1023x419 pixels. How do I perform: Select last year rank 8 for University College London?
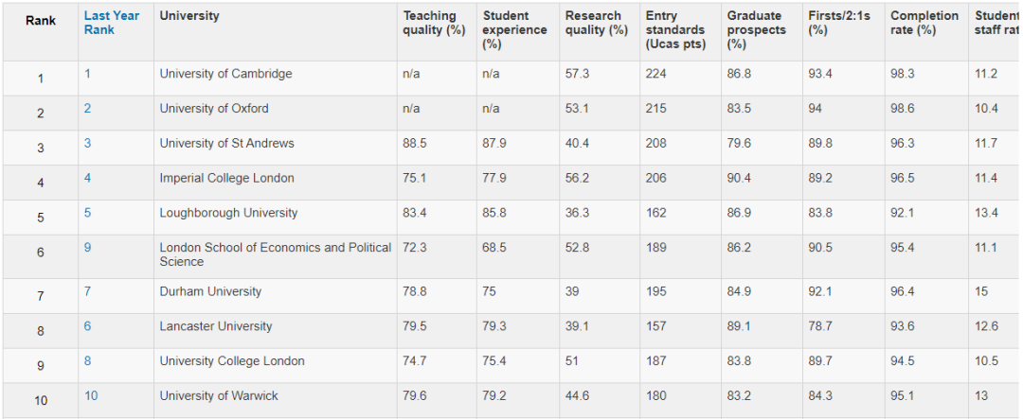pyautogui.click(x=87, y=360)
